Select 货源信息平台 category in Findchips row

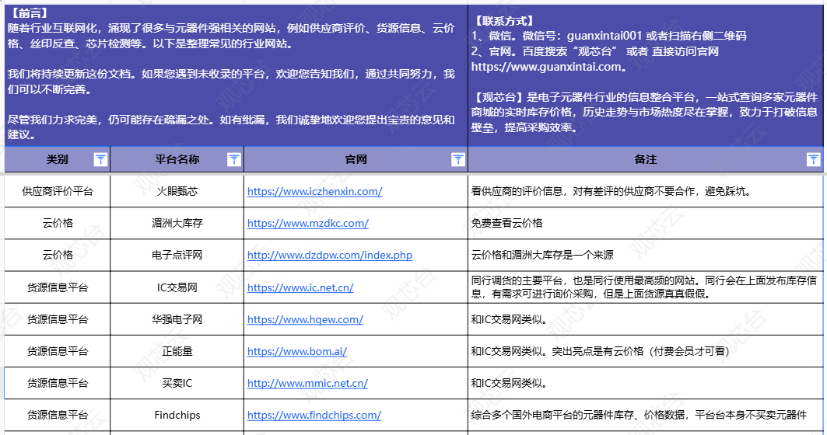57,415
